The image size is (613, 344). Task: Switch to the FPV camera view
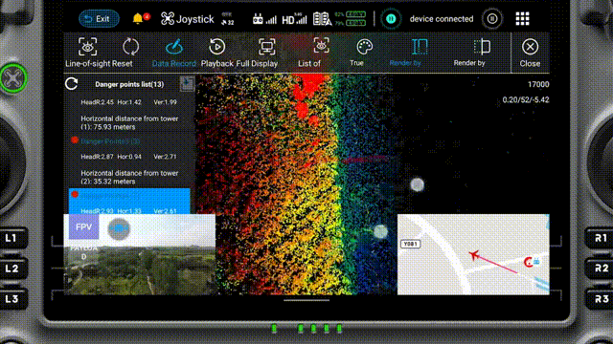(84, 227)
